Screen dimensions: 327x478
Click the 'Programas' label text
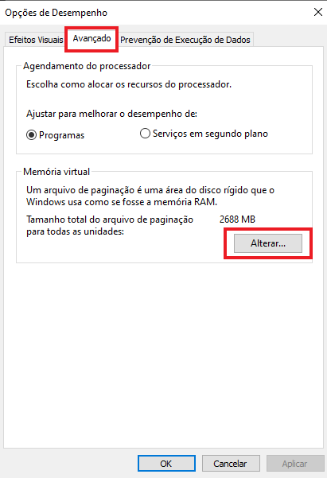tap(61, 135)
